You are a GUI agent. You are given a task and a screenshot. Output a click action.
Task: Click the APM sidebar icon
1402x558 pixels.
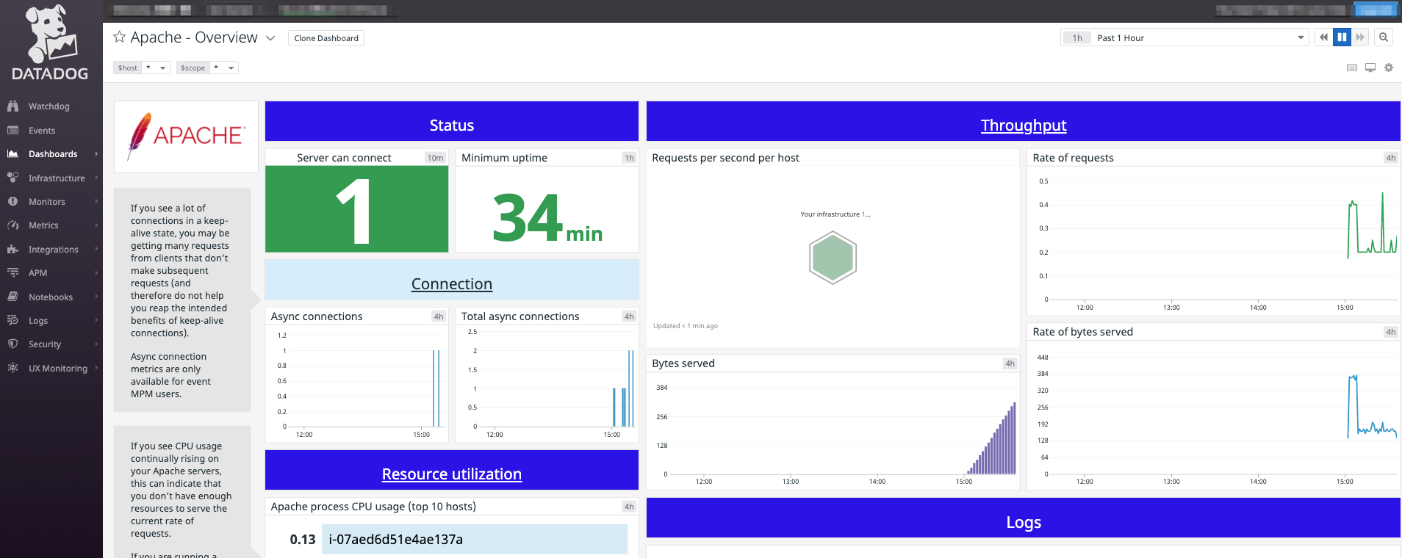pos(12,272)
